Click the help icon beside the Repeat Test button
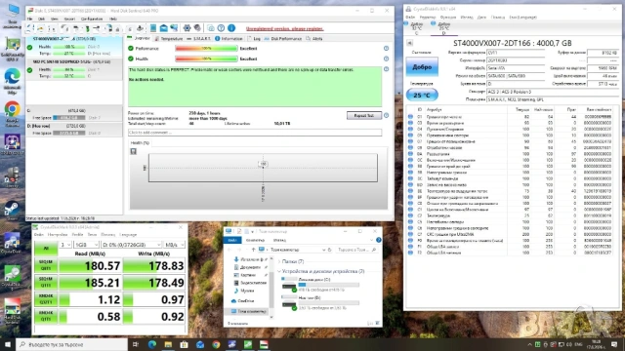Image resolution: width=625 pixels, height=351 pixels. tap(386, 115)
